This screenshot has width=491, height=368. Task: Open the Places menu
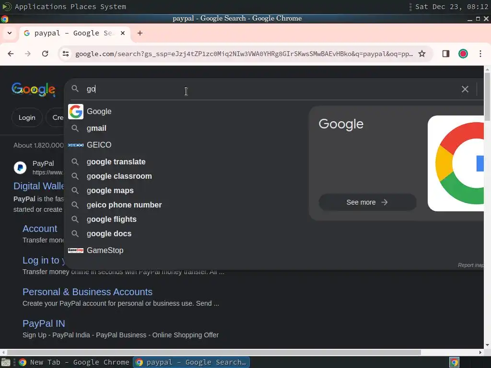pos(83,7)
